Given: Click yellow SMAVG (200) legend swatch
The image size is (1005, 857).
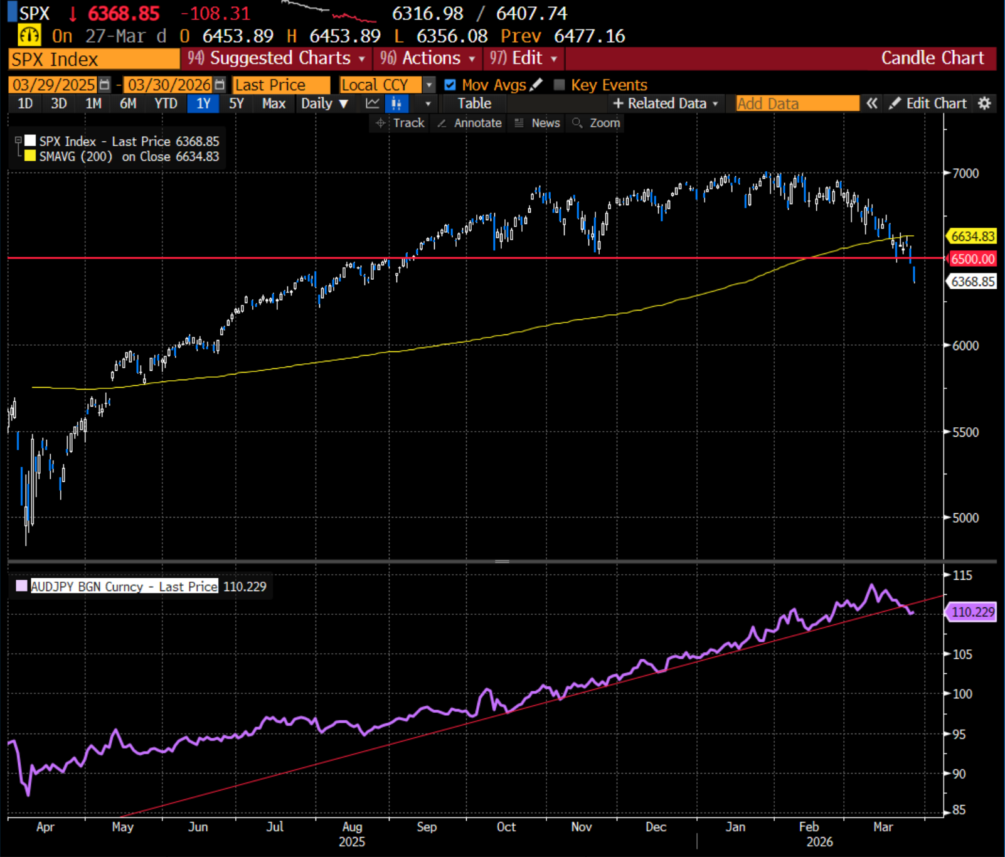Looking at the screenshot, I should click(x=29, y=156).
